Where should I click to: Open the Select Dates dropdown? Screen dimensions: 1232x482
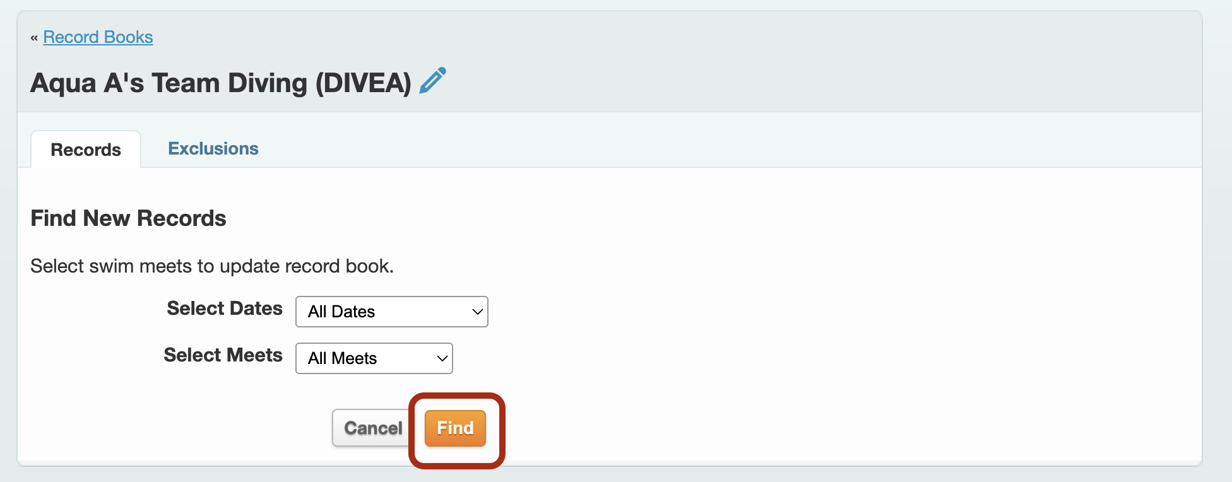coord(392,312)
